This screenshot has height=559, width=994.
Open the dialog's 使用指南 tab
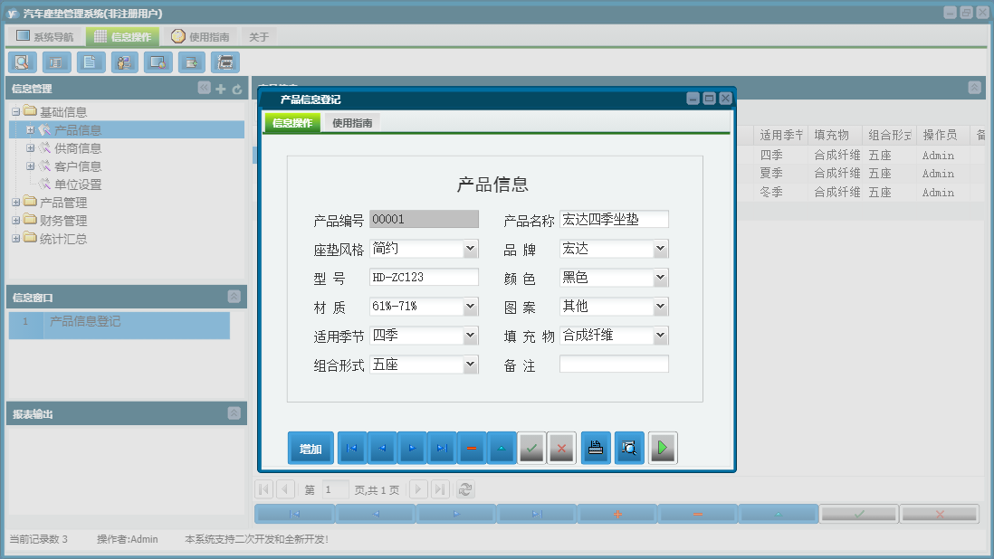click(x=352, y=123)
